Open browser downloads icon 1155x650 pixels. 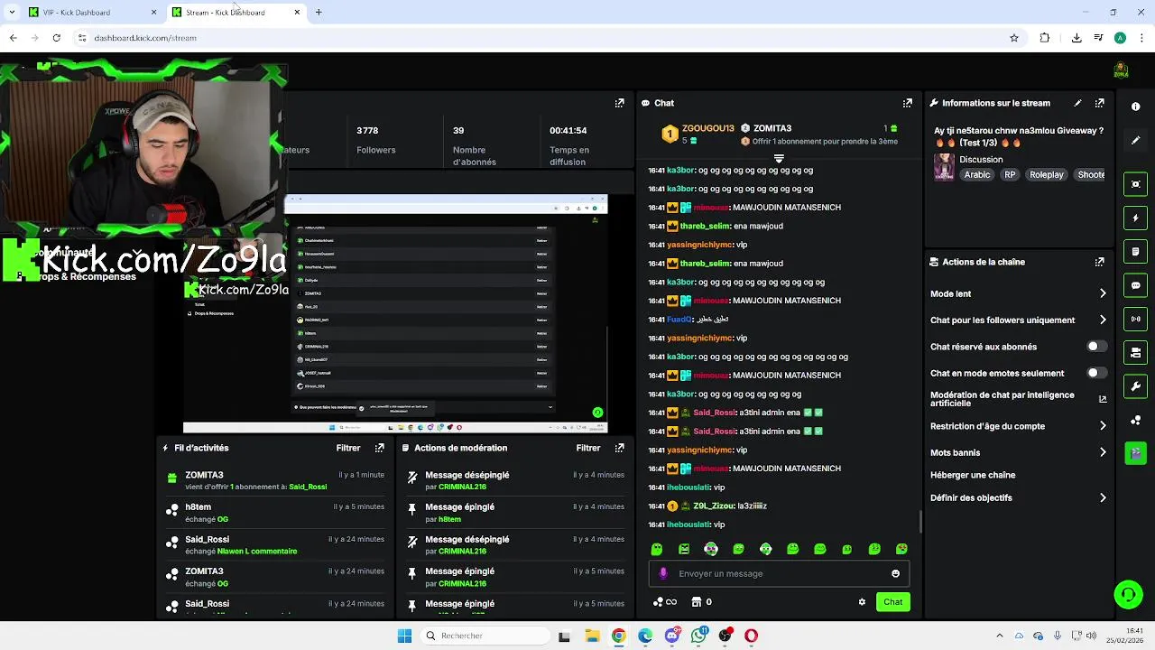(1076, 38)
